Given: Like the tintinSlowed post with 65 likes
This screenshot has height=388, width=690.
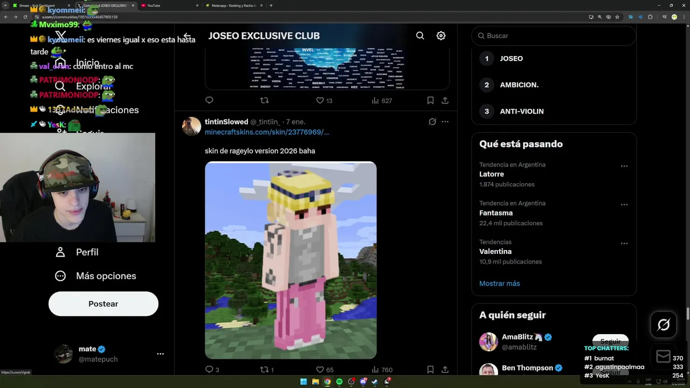Looking at the screenshot, I should point(320,370).
